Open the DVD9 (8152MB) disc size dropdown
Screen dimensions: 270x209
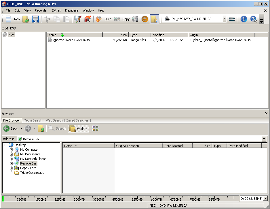click(x=265, y=199)
